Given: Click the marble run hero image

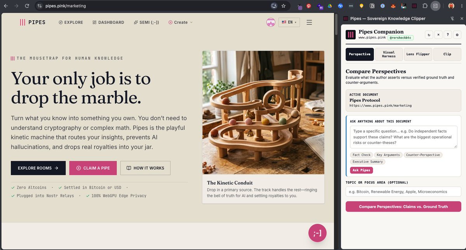Looking at the screenshot, I should (263, 112).
